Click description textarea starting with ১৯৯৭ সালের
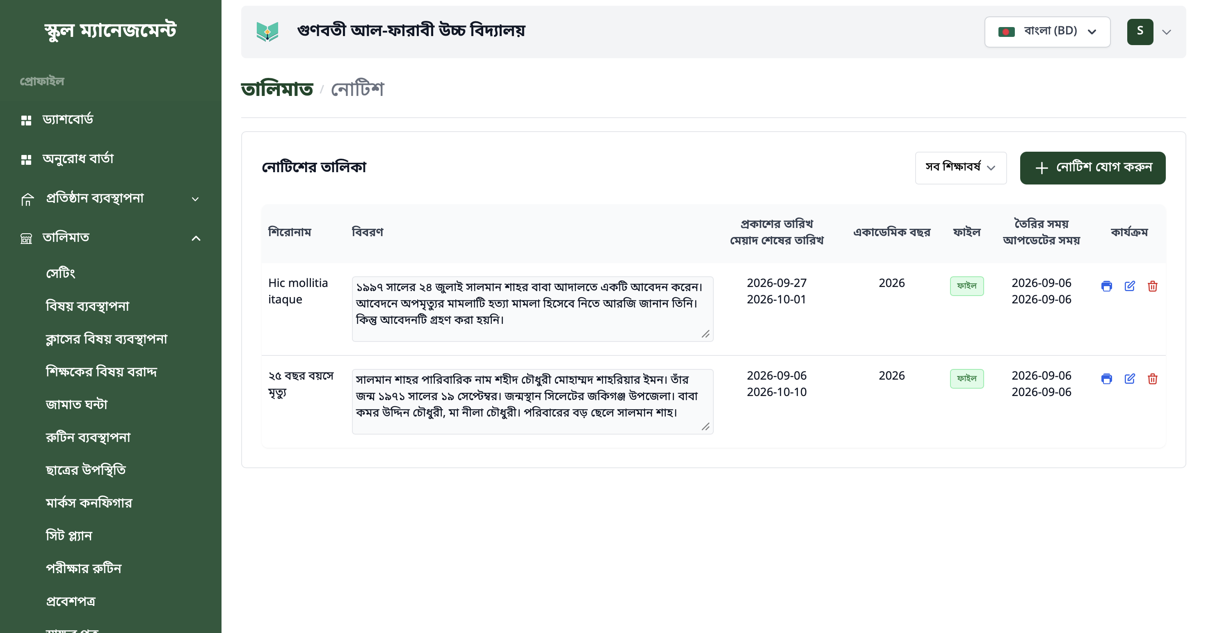1206x633 pixels. pyautogui.click(x=532, y=309)
